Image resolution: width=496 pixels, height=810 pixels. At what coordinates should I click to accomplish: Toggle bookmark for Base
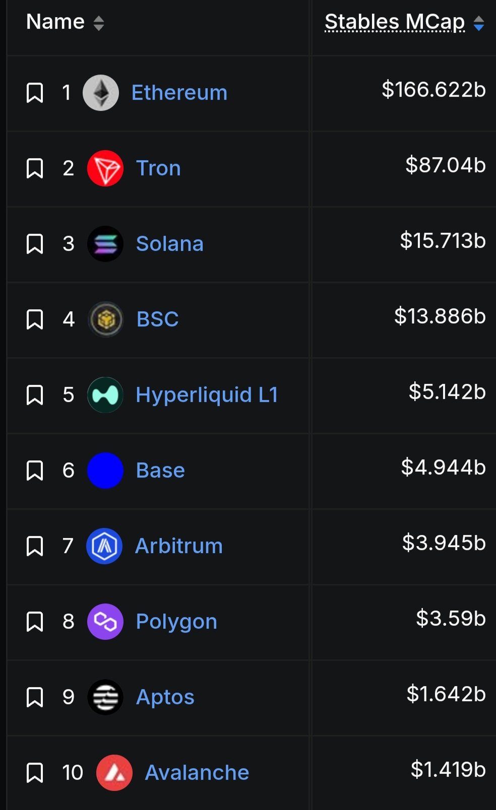click(35, 470)
